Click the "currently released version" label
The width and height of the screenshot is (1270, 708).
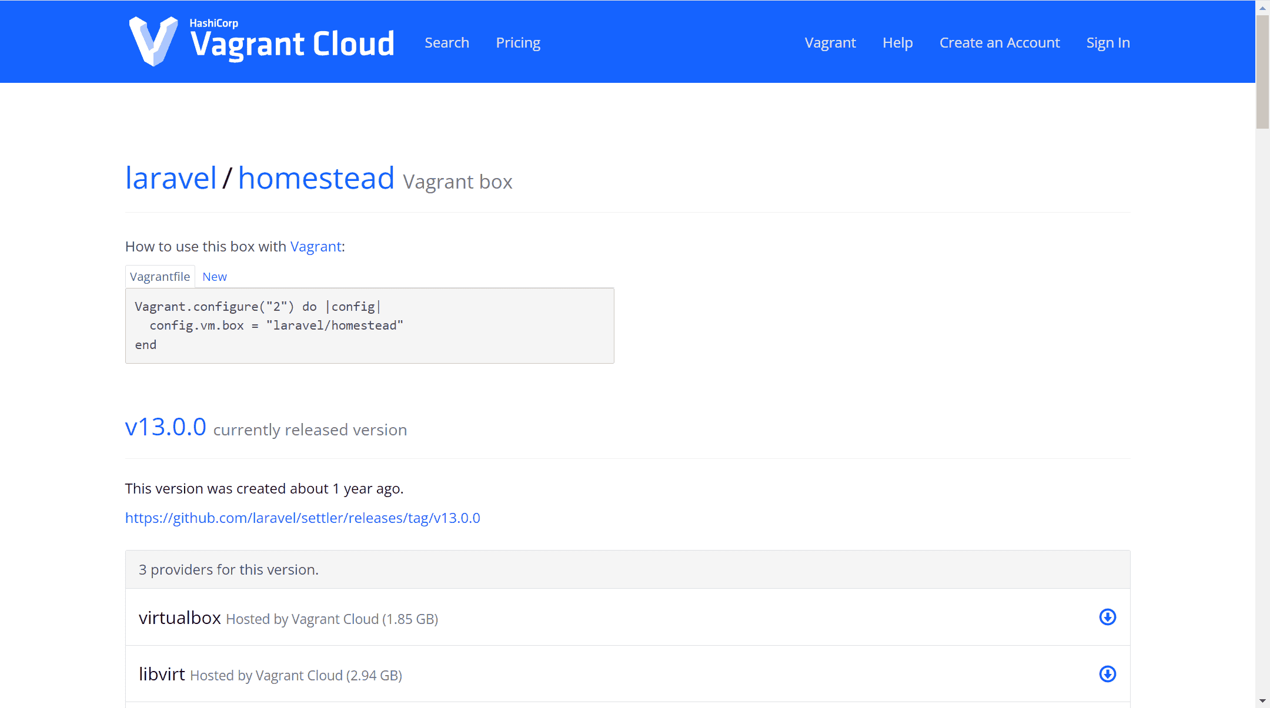click(x=310, y=430)
